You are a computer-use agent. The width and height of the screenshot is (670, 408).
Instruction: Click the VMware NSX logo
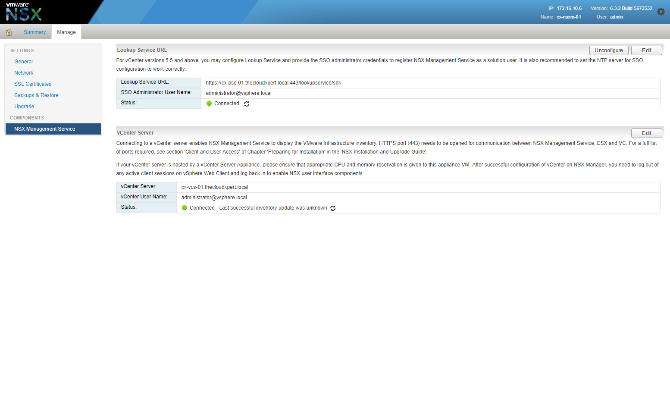point(24,12)
